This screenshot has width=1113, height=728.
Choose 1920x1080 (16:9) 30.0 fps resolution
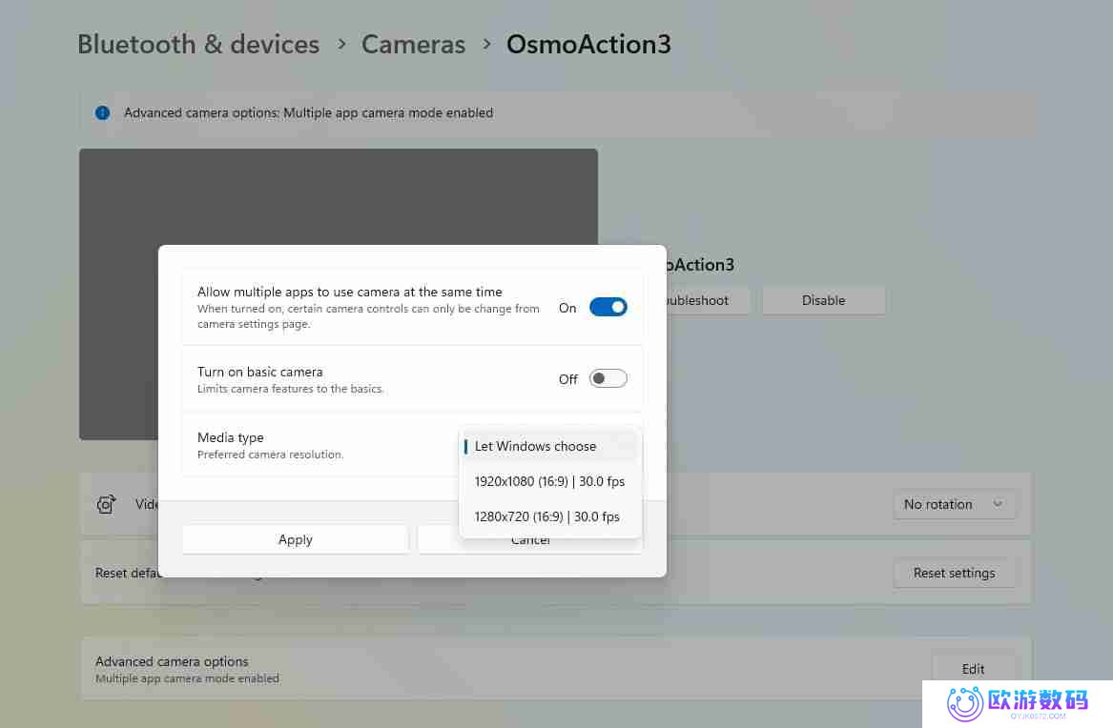click(x=549, y=481)
